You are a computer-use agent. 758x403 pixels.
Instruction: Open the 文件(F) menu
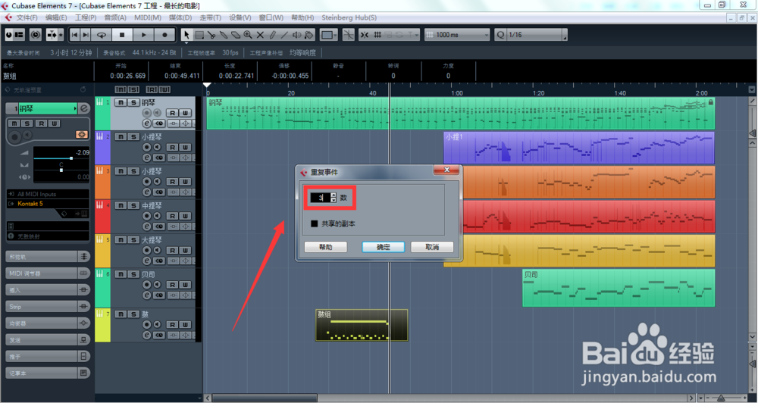click(x=27, y=17)
